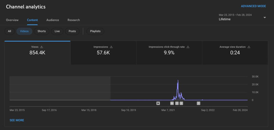Image resolution: width=274 pixels, height=130 pixels.
Task: Click the 2 videos marker below chart
Action: (x=181, y=103)
